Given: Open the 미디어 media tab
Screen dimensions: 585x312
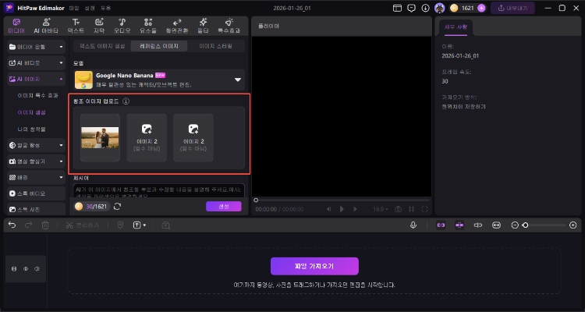Looking at the screenshot, I should pos(17,26).
